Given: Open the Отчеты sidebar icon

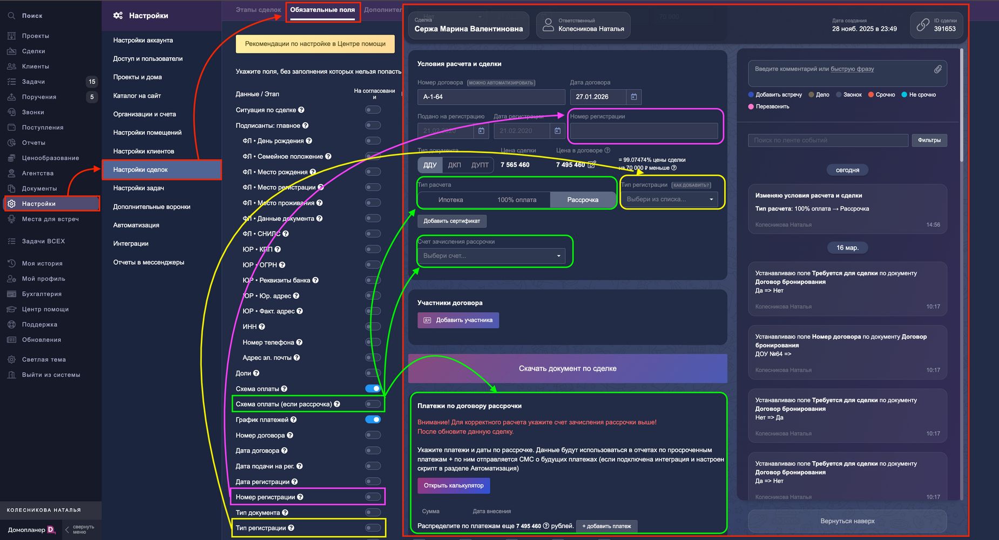Looking at the screenshot, I should 11,143.
